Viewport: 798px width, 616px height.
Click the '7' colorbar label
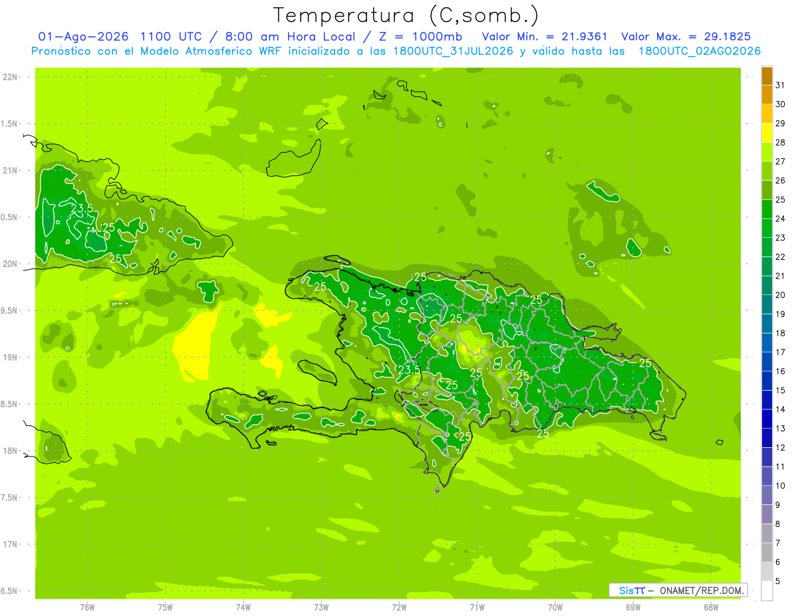tap(778, 543)
